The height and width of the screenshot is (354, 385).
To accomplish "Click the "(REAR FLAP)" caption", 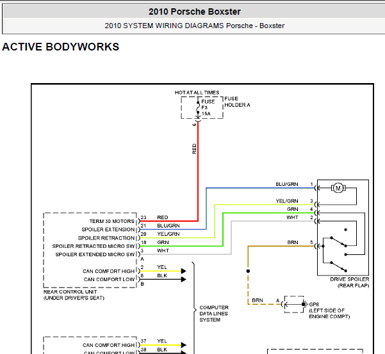I will click(354, 286).
